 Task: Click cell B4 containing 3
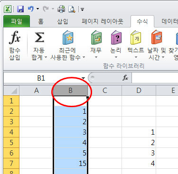pos(71,132)
